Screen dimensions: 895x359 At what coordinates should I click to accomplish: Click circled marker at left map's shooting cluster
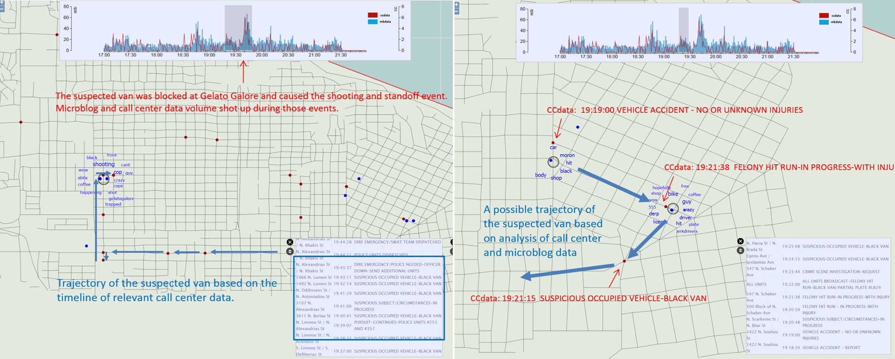click(x=103, y=178)
